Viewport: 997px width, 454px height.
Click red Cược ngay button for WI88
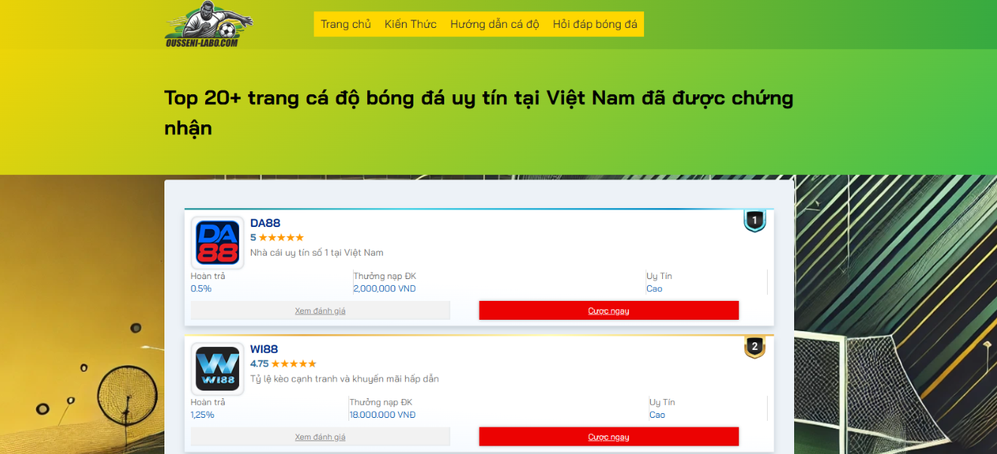coord(609,437)
